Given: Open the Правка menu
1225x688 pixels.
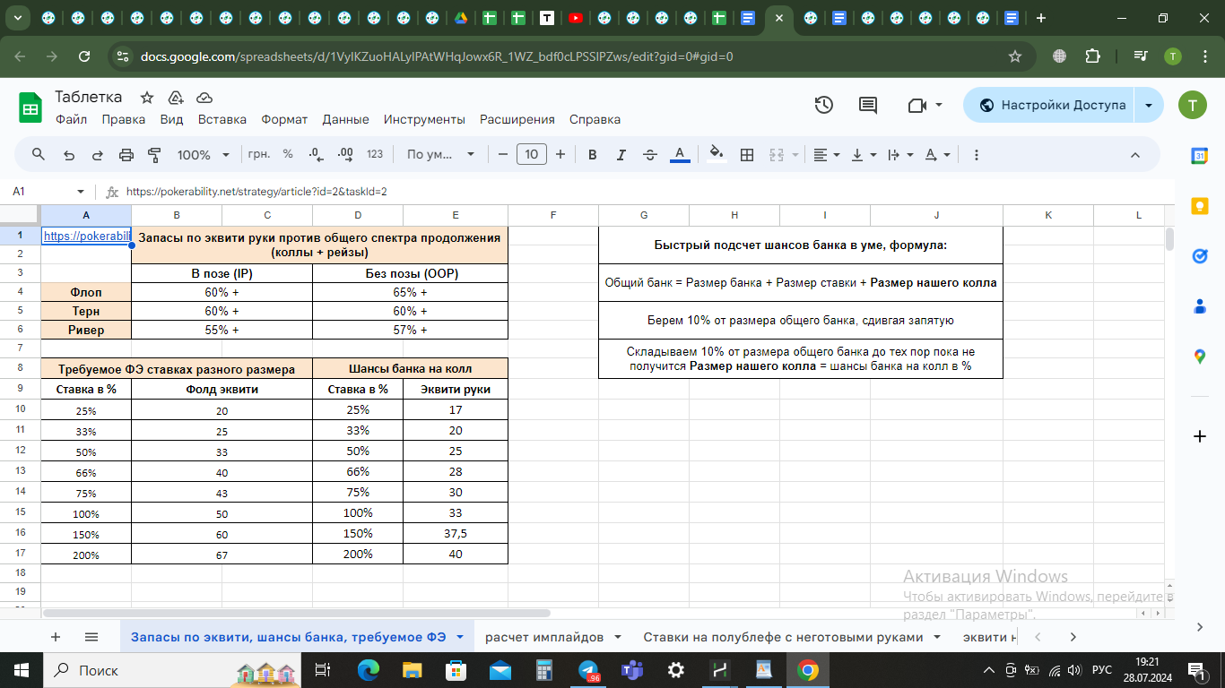Looking at the screenshot, I should [x=123, y=119].
